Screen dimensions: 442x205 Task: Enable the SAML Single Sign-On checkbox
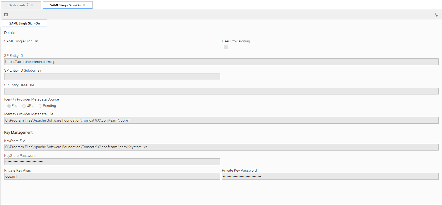pyautogui.click(x=8, y=47)
